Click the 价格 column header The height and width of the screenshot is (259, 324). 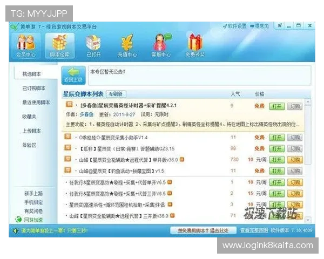[260, 94]
